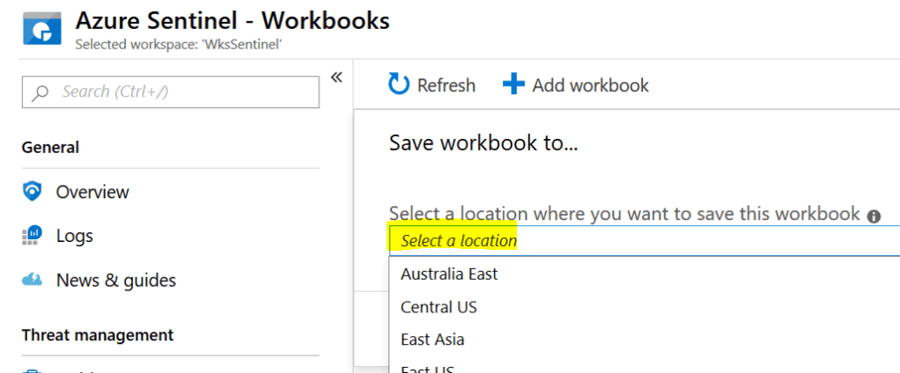Click the blue plus icon for Add workbook

coord(513,85)
